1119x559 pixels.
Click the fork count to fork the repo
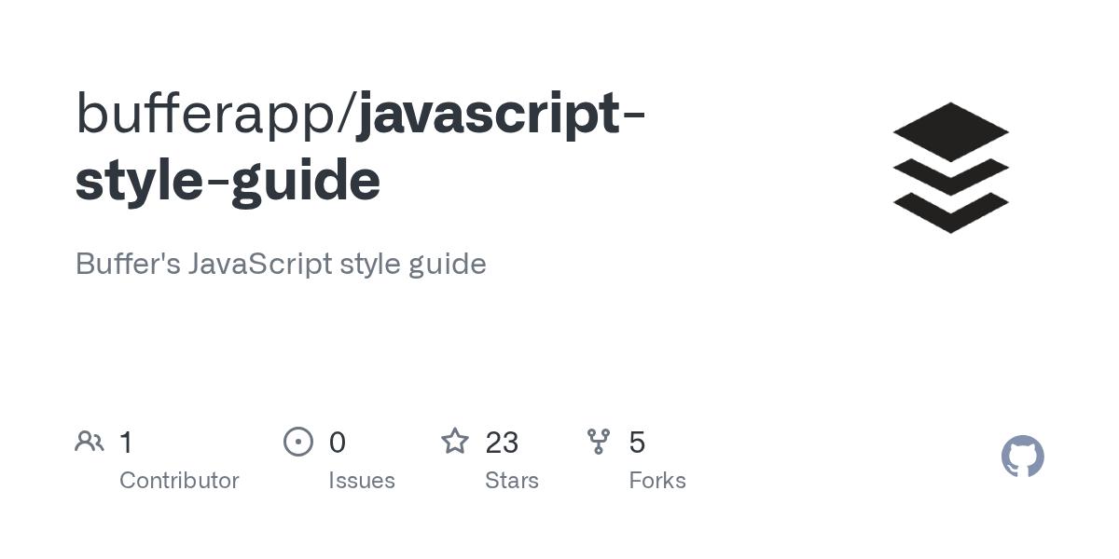(x=638, y=442)
